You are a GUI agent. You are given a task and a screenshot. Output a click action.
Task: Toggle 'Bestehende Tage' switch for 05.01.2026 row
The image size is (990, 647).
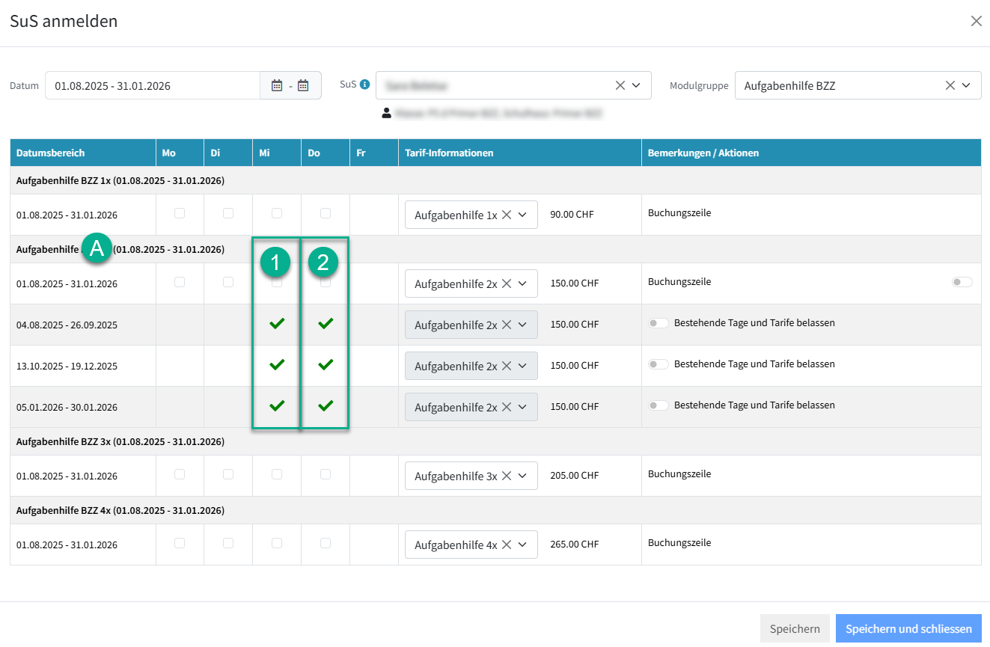coord(658,405)
